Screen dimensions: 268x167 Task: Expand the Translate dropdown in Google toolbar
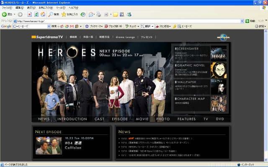(152, 26)
